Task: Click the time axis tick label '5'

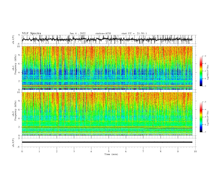Action: 109,151
